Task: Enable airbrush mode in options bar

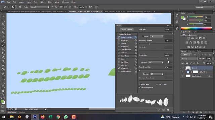Action: tap(90, 7)
